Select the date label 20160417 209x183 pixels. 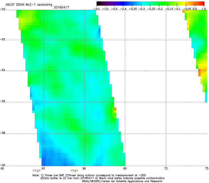click(x=61, y=7)
